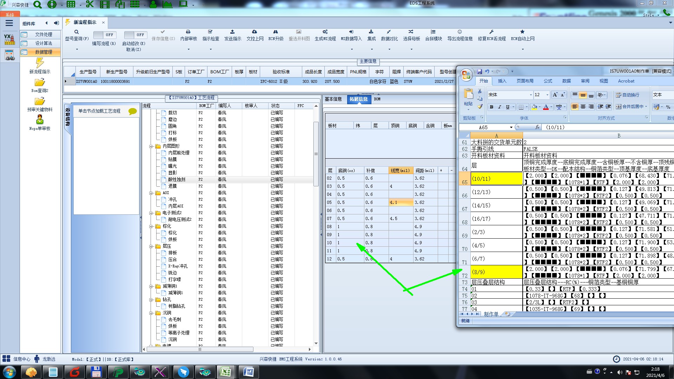Toggle Excel 自动换行 wrap text
This screenshot has height=379, width=674.
click(627, 95)
